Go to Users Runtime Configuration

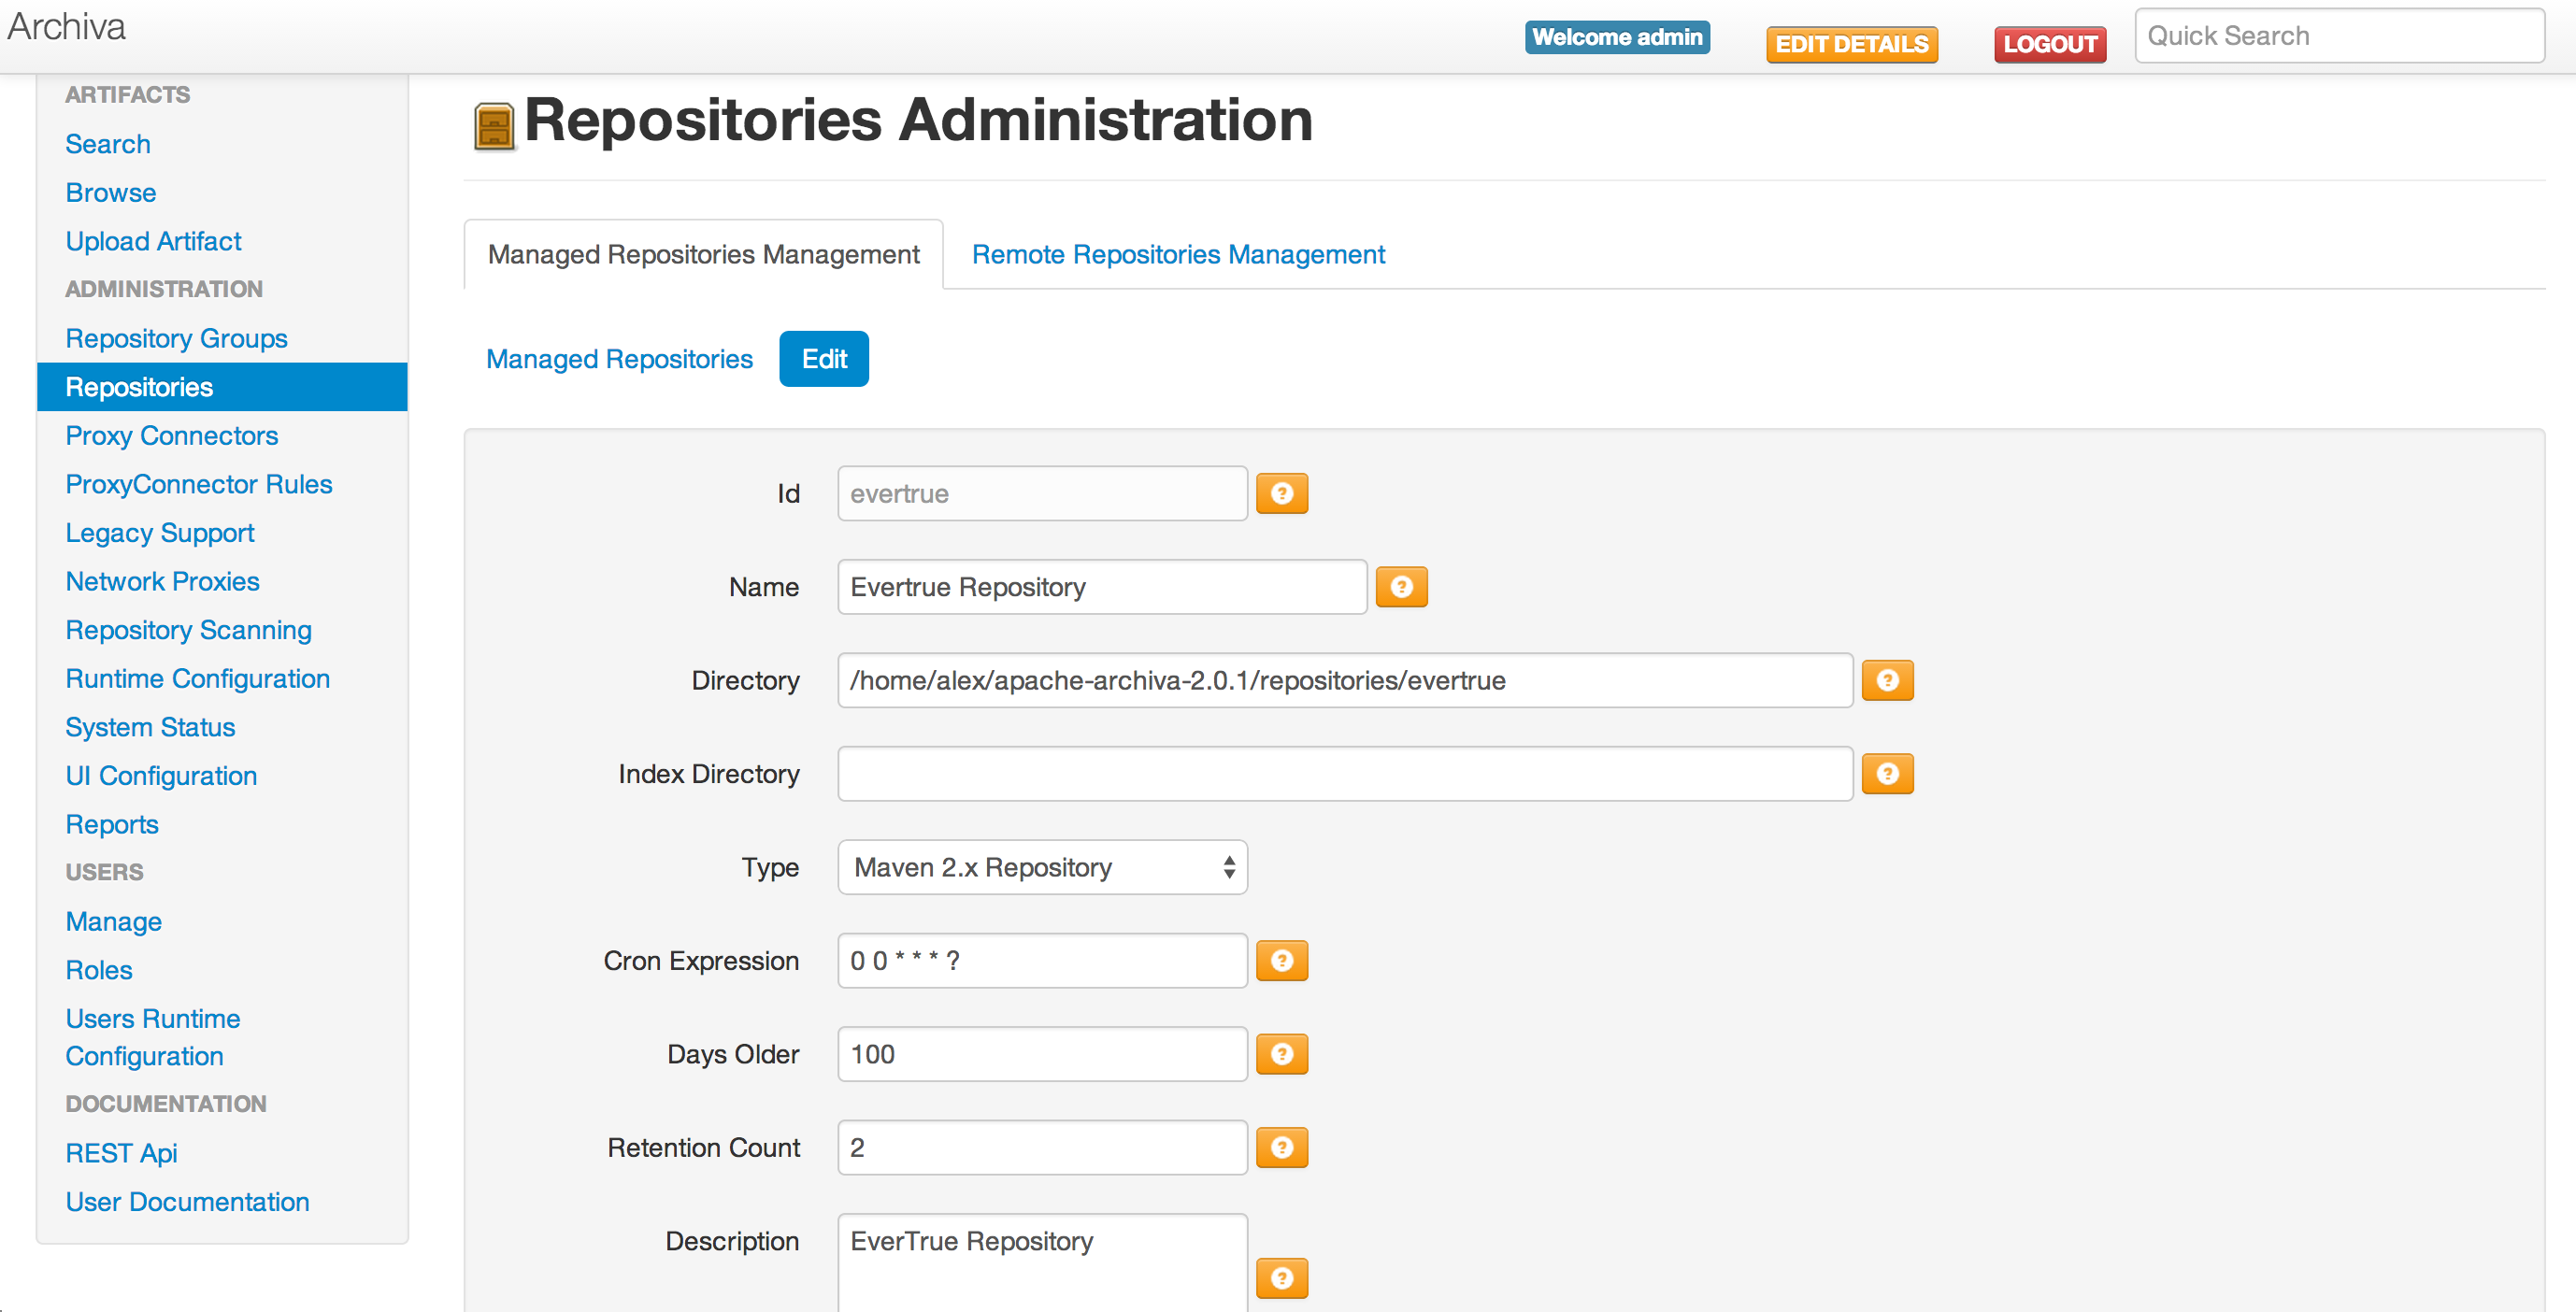click(x=153, y=1038)
